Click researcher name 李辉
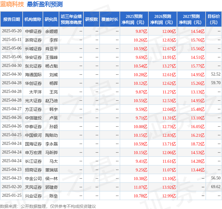This screenshot has width=222, height=209. click(54, 40)
